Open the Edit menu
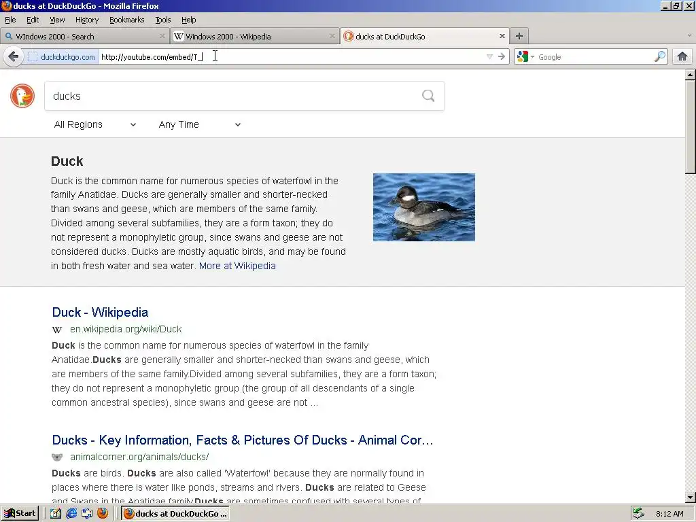 (x=33, y=20)
